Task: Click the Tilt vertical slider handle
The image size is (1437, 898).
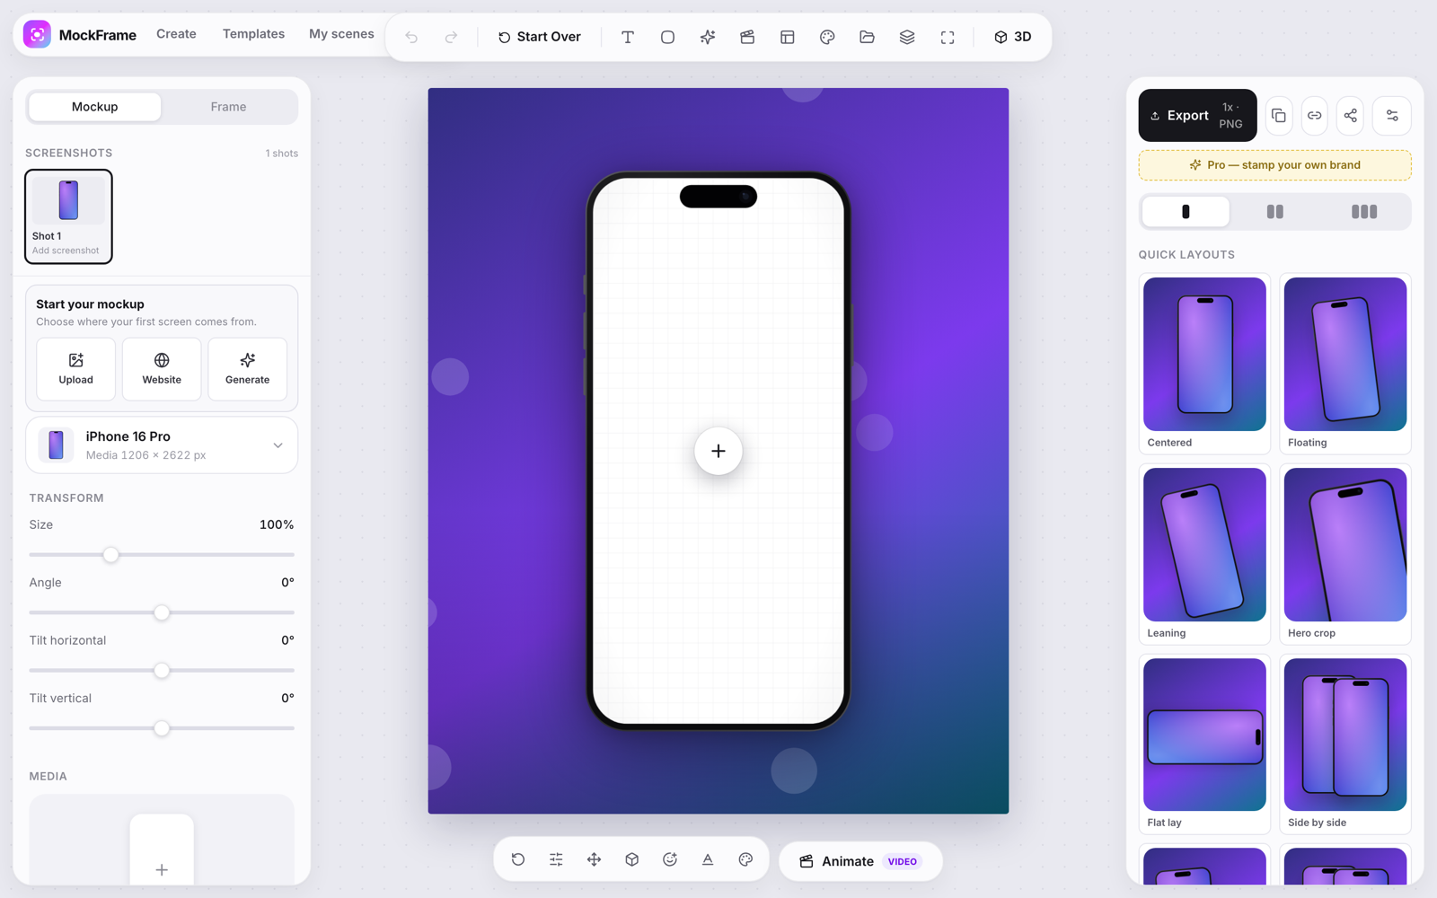Action: click(162, 728)
